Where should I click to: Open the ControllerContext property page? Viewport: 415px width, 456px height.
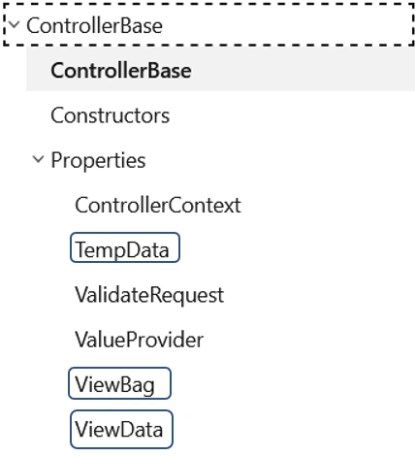coord(158,205)
